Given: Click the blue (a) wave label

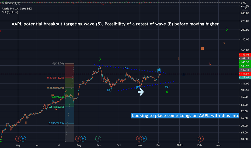Looking at the screenshot, I should click(109, 90).
